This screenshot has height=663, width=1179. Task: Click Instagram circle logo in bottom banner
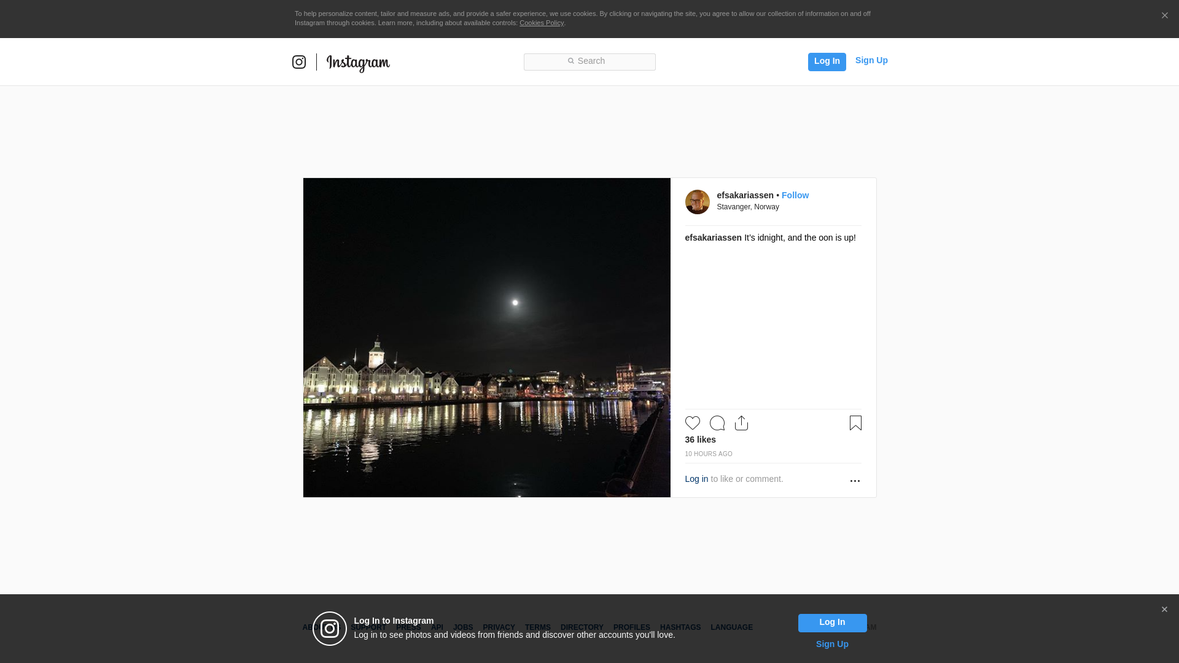(330, 629)
